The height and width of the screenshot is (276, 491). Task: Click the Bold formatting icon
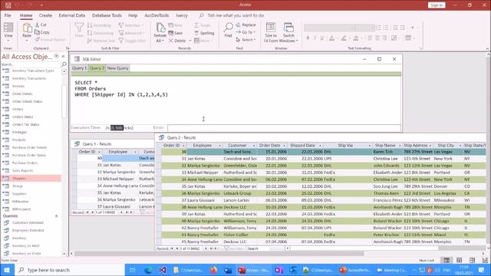(308, 38)
